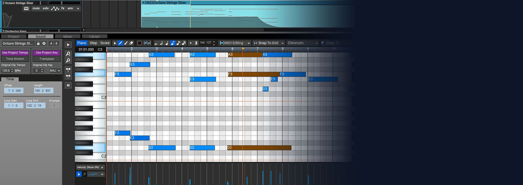
Task: Open the Chromatic scale dropdown
Action: (x=302, y=43)
